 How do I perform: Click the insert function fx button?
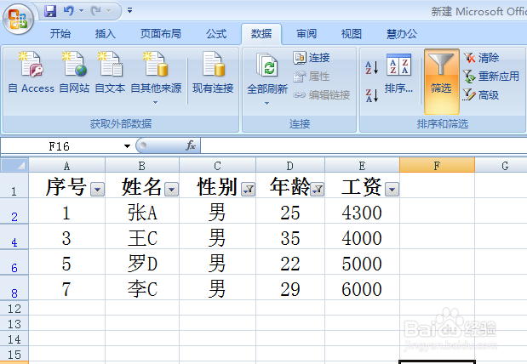pyautogui.click(x=191, y=145)
